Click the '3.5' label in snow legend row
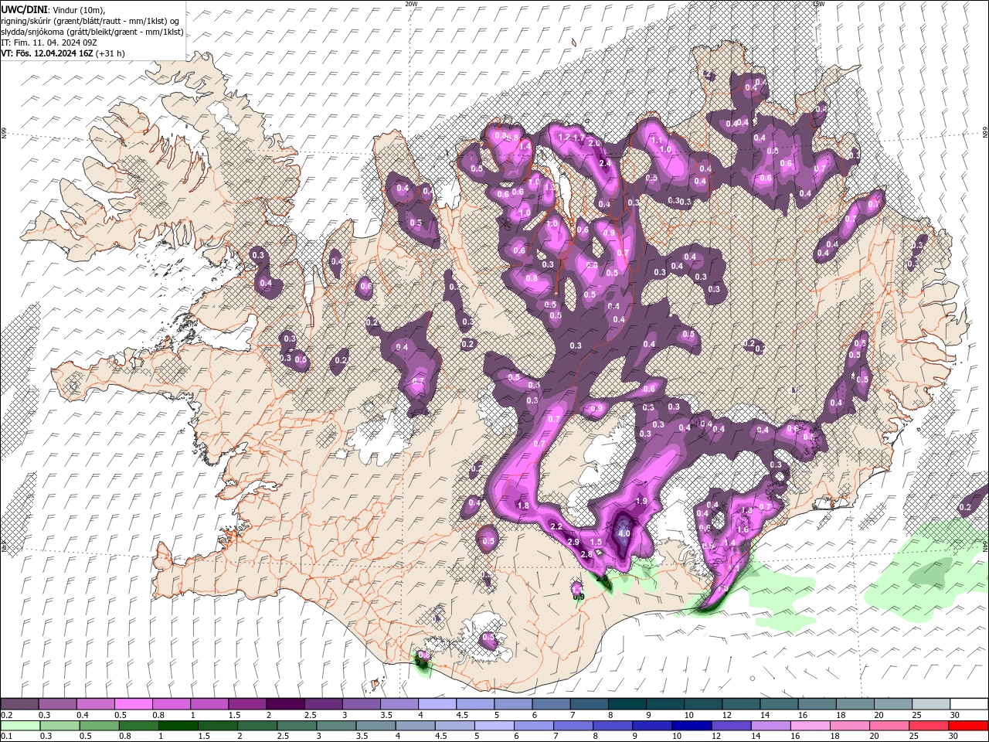989x742 pixels. pyautogui.click(x=387, y=715)
